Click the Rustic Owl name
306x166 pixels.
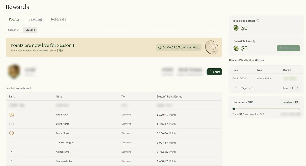tap(62, 115)
